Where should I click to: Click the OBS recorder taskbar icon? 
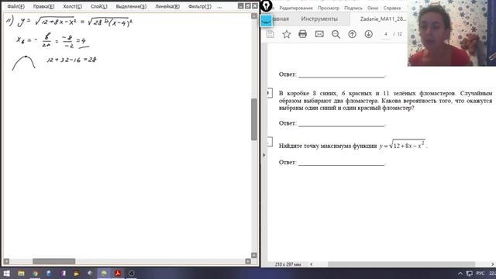[x=132, y=274]
